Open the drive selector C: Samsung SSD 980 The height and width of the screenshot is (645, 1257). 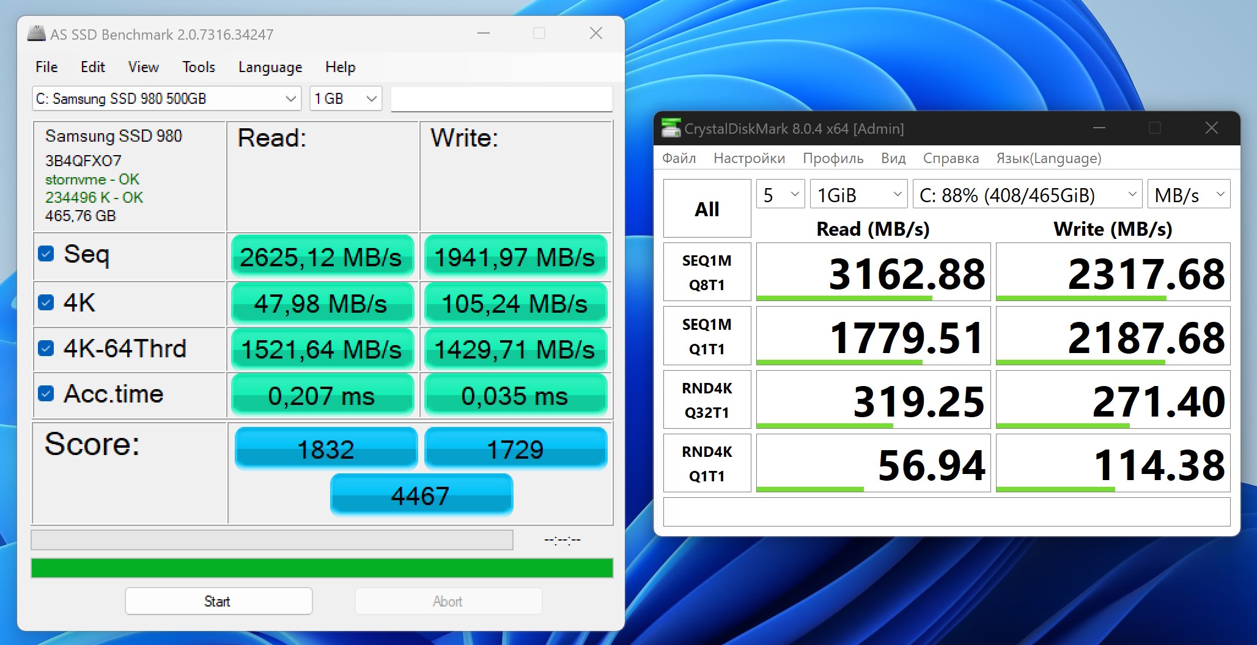coord(167,99)
